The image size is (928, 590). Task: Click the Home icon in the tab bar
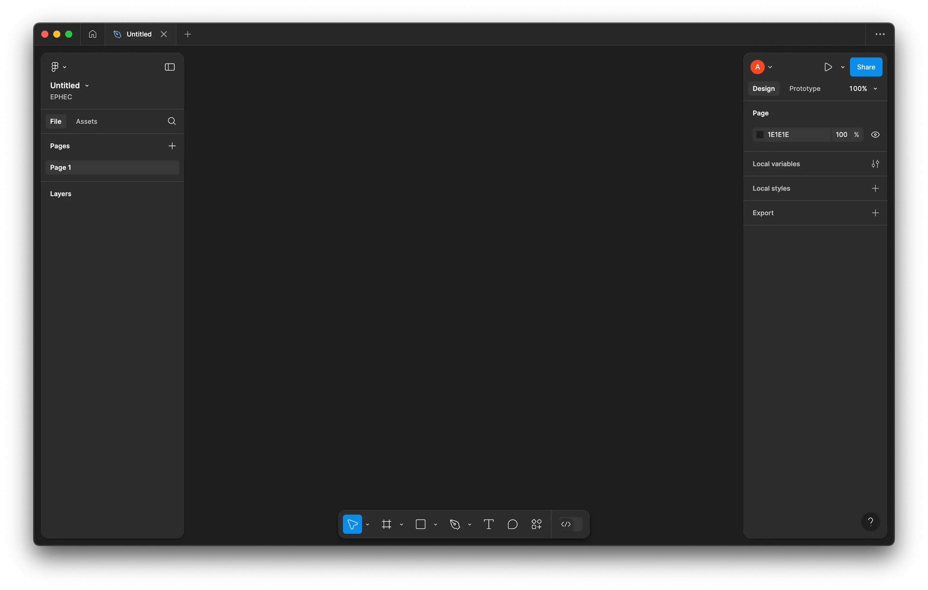pos(92,34)
